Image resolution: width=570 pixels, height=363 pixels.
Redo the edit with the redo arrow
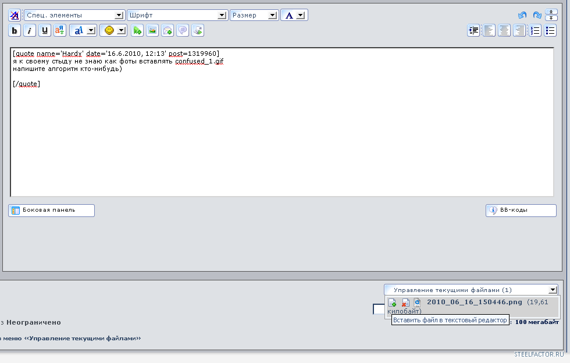537,15
